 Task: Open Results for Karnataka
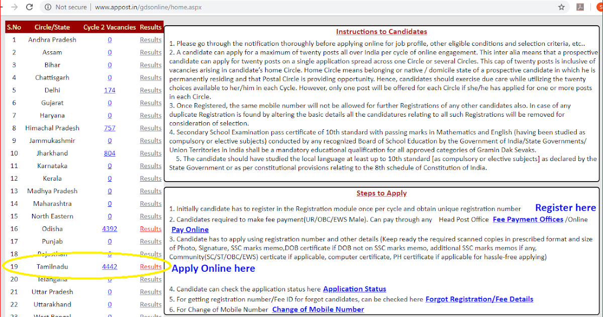(x=151, y=166)
